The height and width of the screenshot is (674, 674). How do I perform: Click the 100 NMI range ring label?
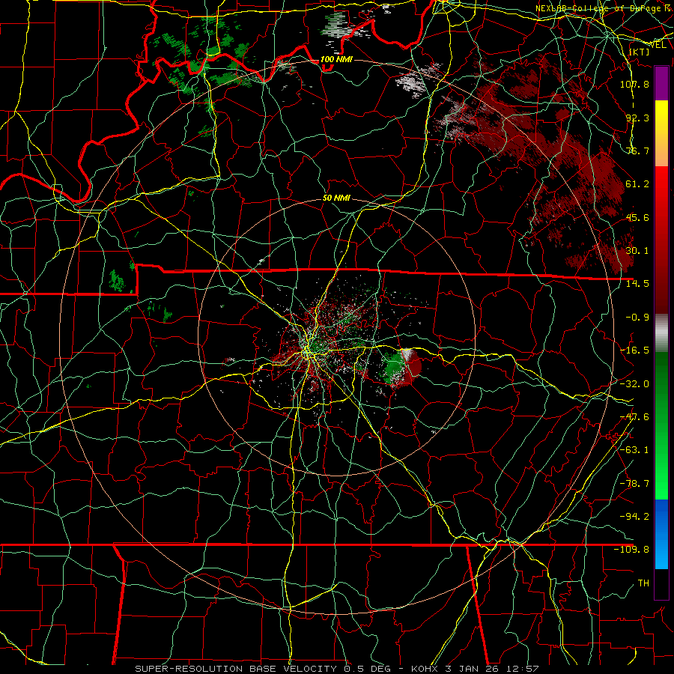coord(336,59)
